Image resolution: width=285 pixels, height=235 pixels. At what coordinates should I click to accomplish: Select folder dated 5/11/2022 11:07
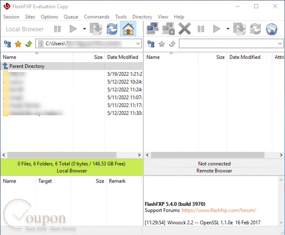coord(72,98)
